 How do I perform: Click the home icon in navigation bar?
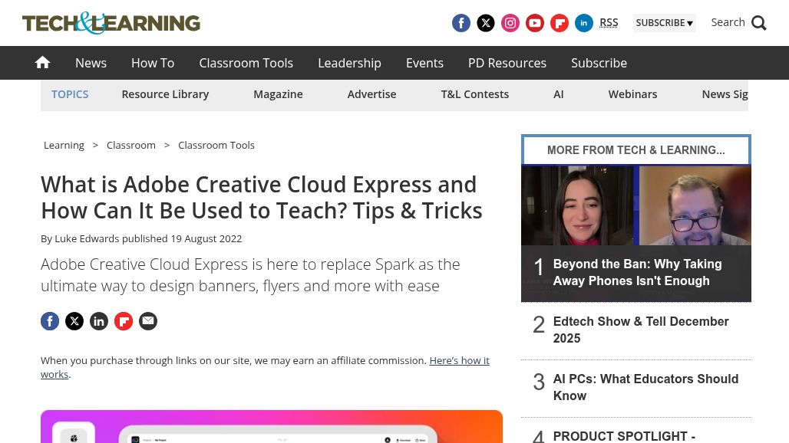coord(43,63)
